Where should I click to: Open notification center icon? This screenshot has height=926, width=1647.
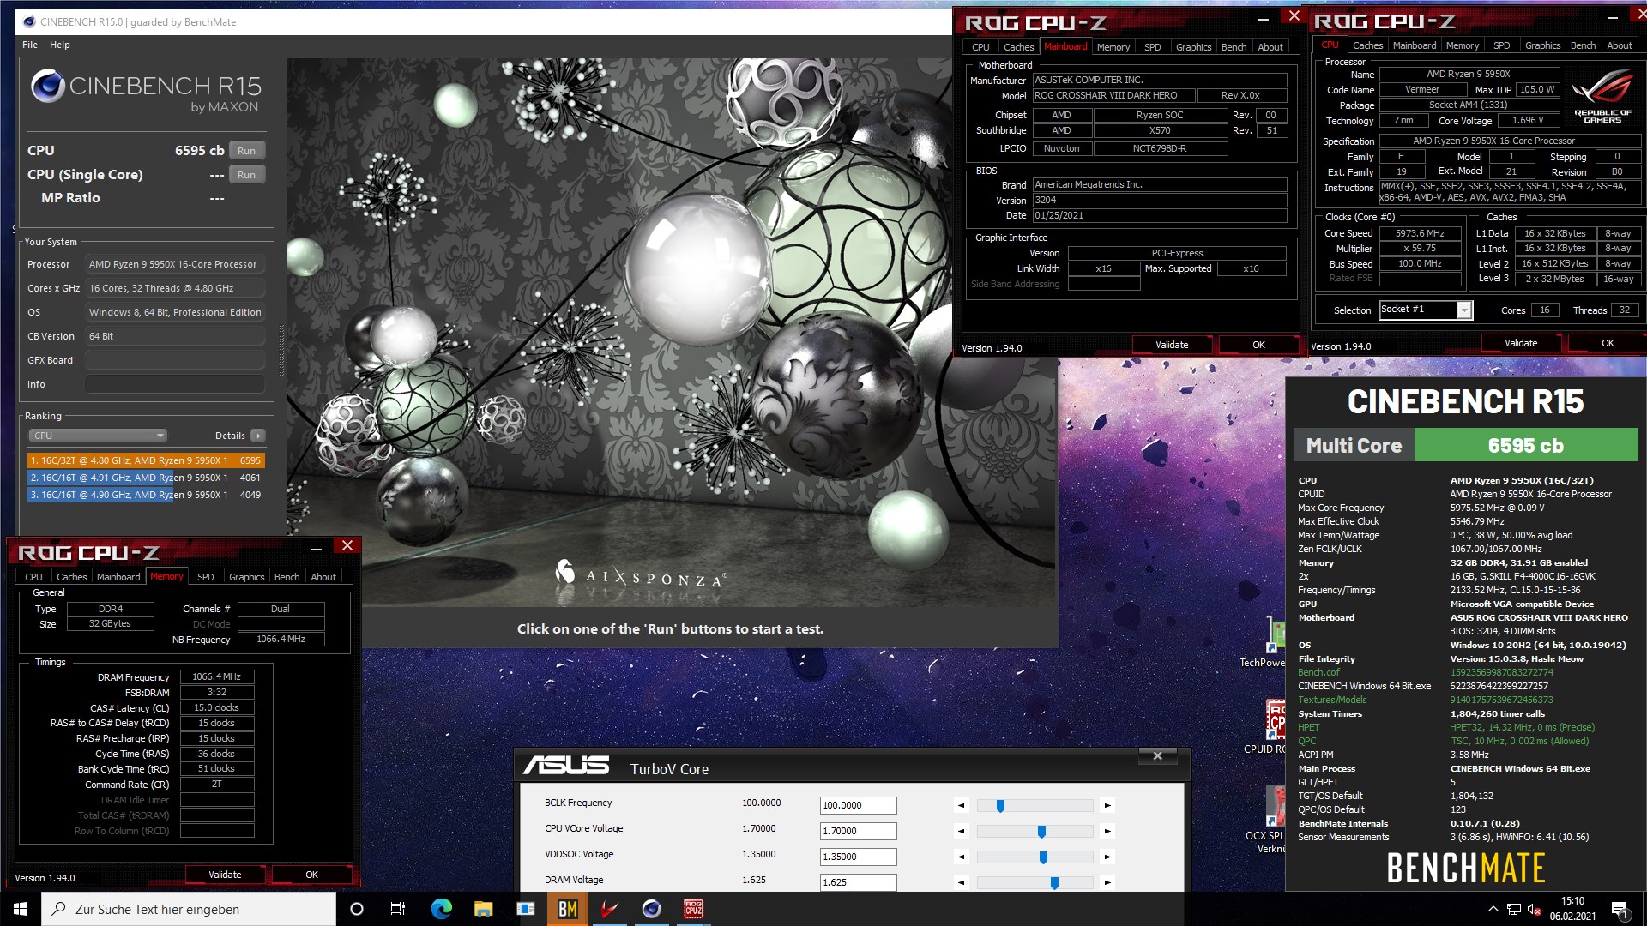pos(1620,909)
